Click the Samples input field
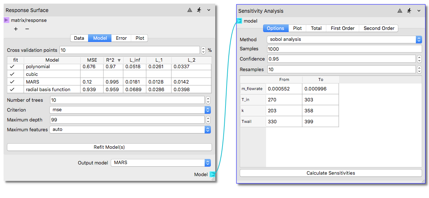 (344, 49)
